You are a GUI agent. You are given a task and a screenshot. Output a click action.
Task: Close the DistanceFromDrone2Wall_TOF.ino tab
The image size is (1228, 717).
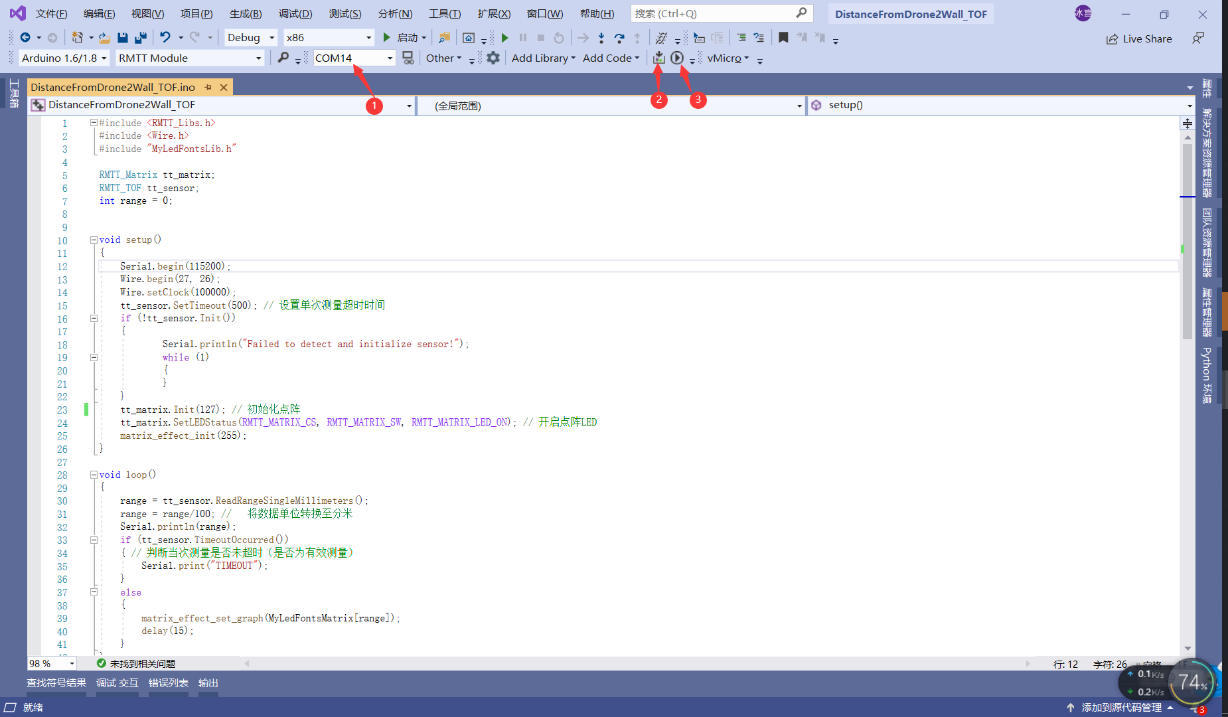(224, 87)
